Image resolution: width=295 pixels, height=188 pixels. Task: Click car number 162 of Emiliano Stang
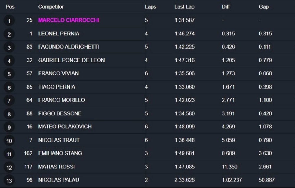pos(28,153)
